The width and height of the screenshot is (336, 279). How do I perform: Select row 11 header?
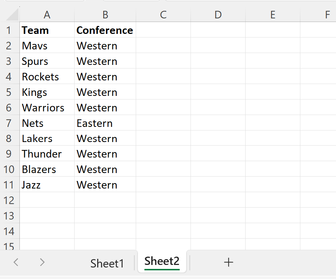coord(9,185)
